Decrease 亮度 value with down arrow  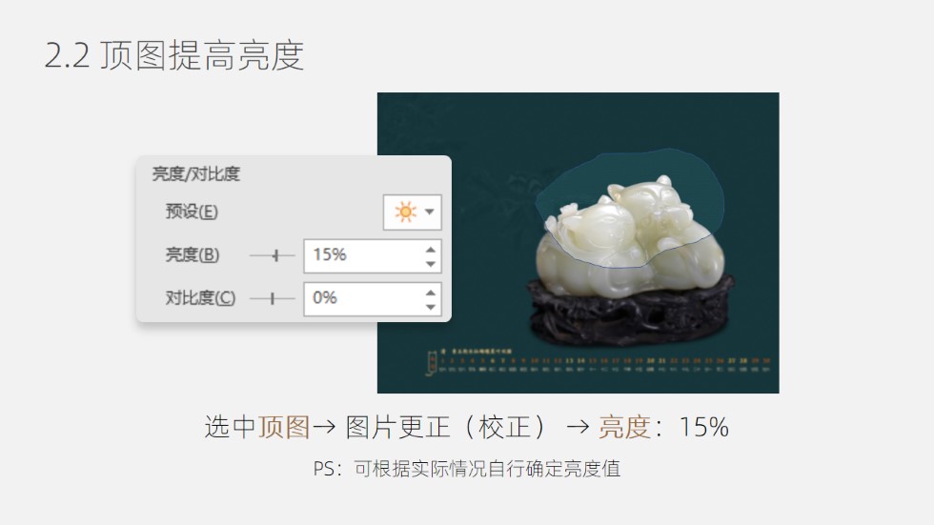431,264
